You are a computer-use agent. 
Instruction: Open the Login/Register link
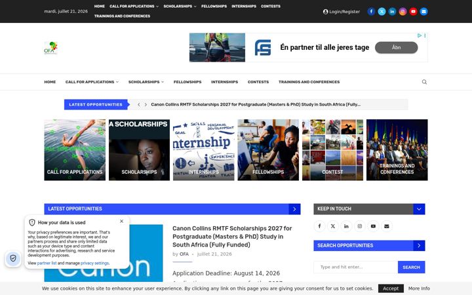tap(342, 11)
